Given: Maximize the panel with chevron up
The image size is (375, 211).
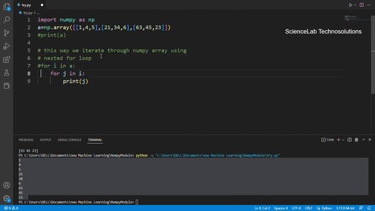Looking at the screenshot, I should (x=363, y=139).
